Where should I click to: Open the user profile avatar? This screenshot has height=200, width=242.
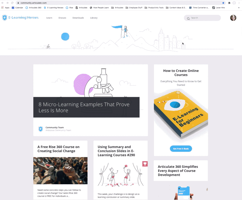click(x=233, y=18)
